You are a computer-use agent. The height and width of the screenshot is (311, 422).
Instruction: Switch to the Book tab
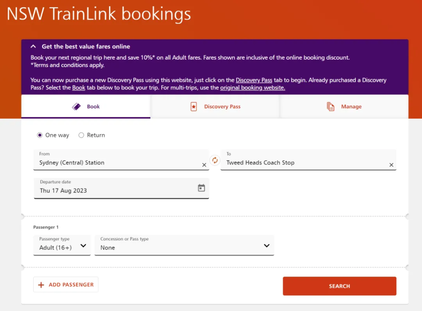click(86, 107)
